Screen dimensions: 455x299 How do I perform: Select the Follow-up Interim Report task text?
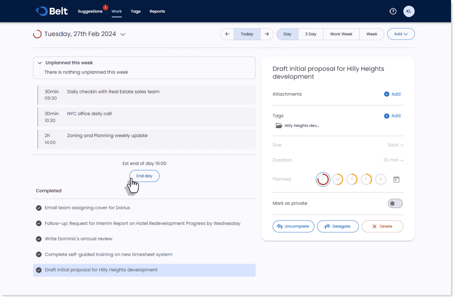coord(142,224)
